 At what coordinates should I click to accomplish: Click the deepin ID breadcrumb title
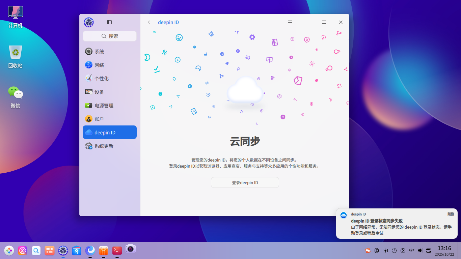168,22
